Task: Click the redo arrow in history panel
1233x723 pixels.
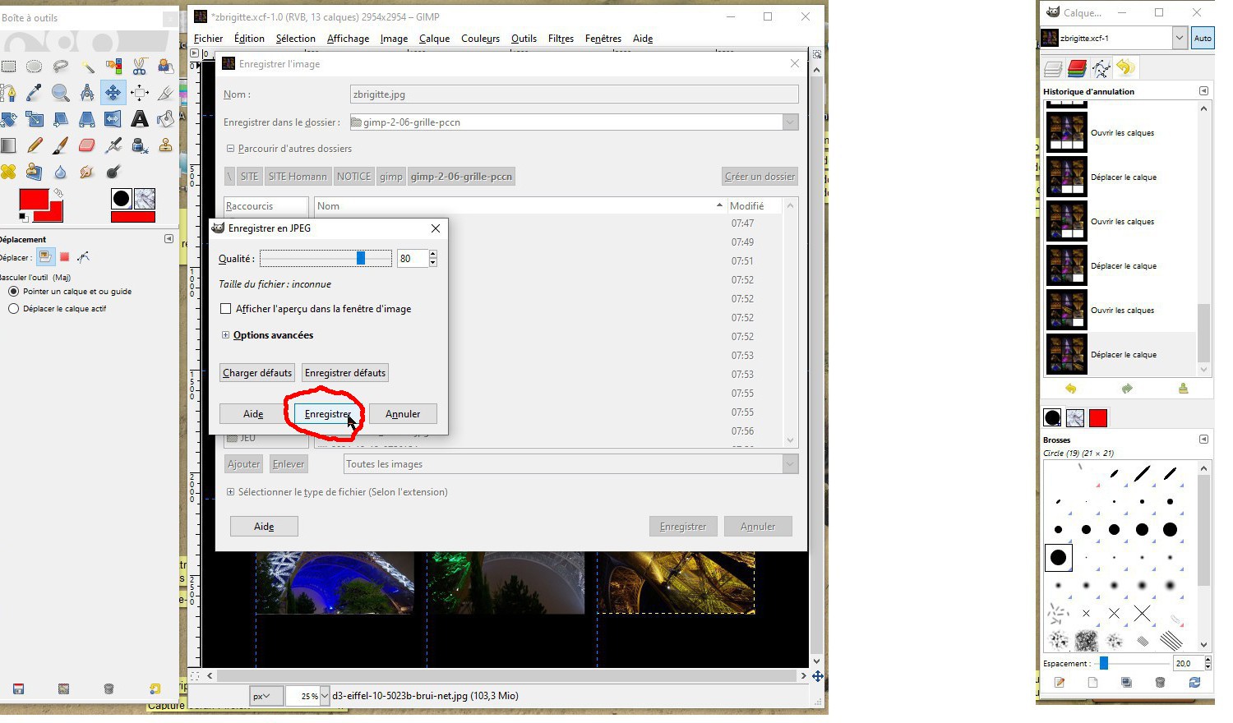Action: (1127, 389)
